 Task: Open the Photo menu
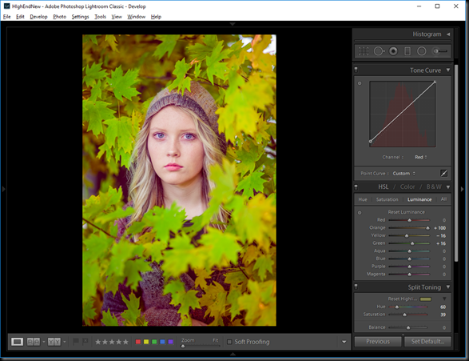pos(59,17)
